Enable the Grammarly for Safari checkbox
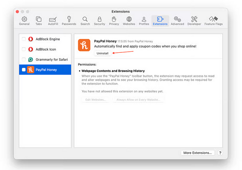The image size is (242, 170). pos(24,59)
